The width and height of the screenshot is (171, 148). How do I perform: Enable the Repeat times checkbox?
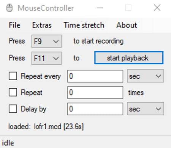click(x=13, y=92)
